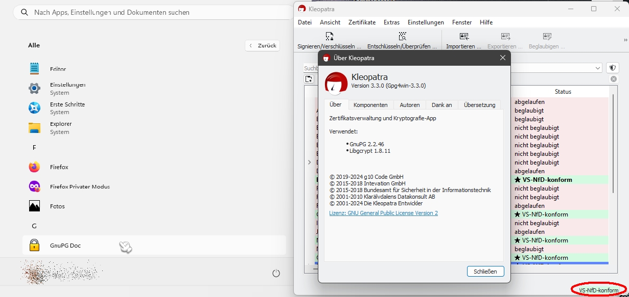Launch Firefox from the app list
Image resolution: width=629 pixels, height=297 pixels.
click(154, 167)
